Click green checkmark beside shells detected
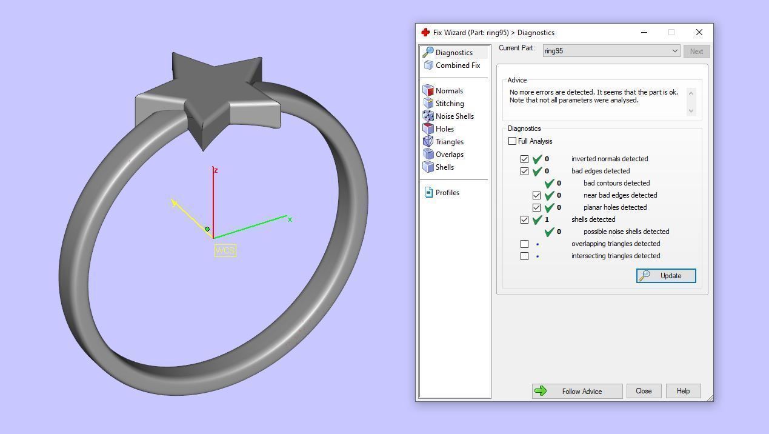The height and width of the screenshot is (434, 769). [537, 219]
